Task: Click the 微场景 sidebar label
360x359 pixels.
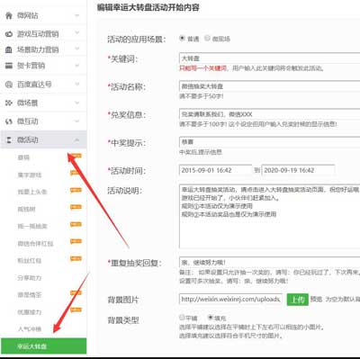Action: pos(28,103)
